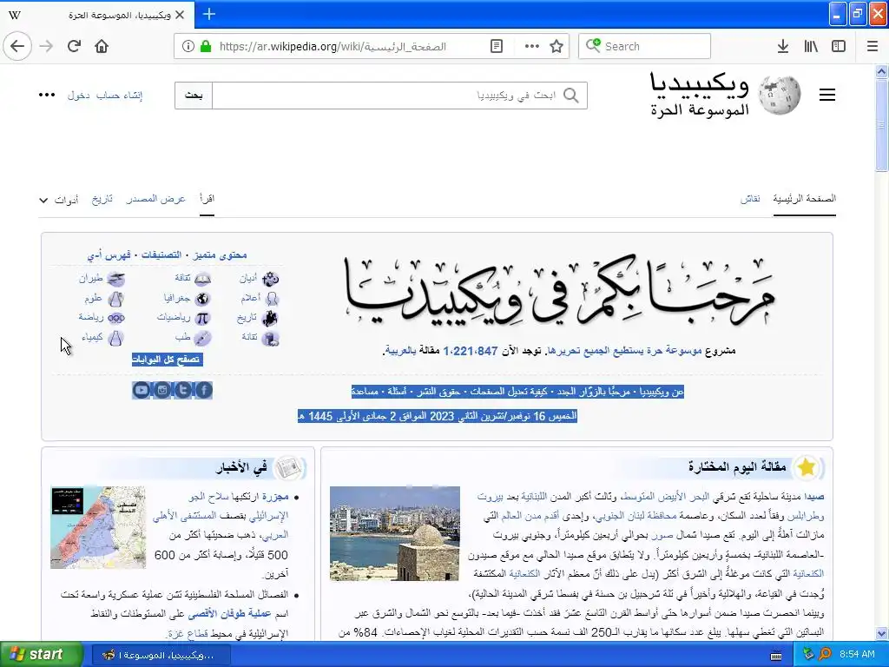Select the ويكيبيديا taskbar window button
The width and height of the screenshot is (889, 667).
pos(161,655)
